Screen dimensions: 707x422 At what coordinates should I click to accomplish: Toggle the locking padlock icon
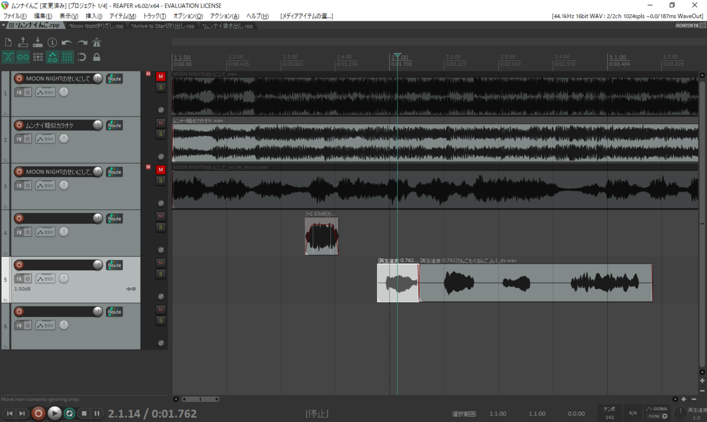[x=97, y=57]
